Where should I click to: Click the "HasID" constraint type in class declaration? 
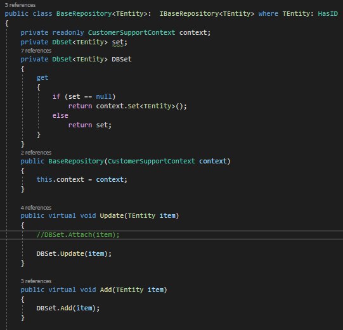click(328, 13)
